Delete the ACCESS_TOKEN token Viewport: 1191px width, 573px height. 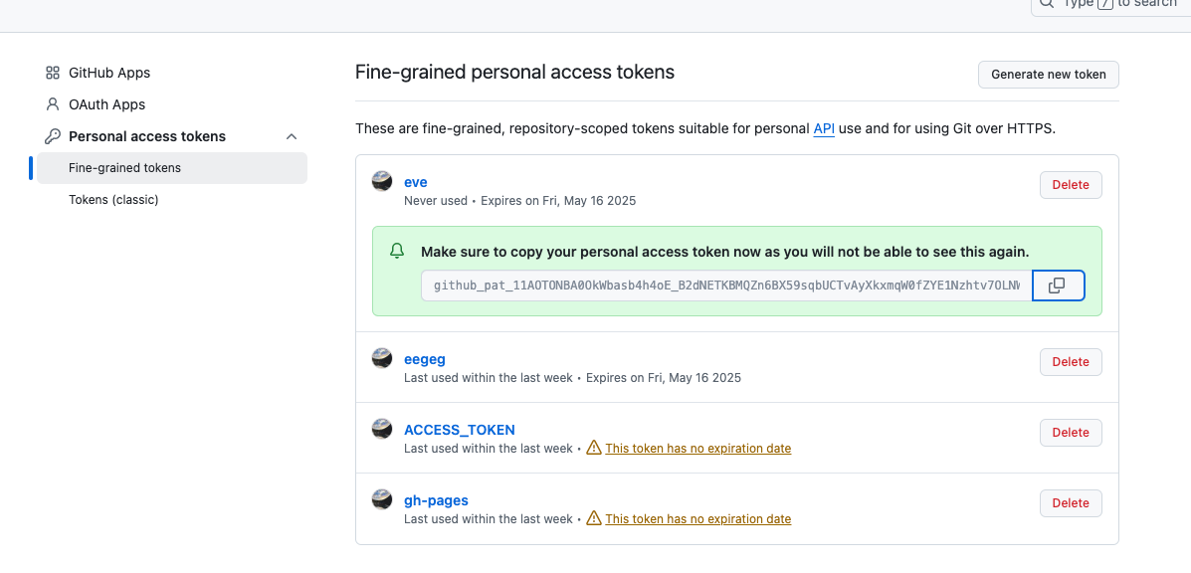pos(1071,433)
